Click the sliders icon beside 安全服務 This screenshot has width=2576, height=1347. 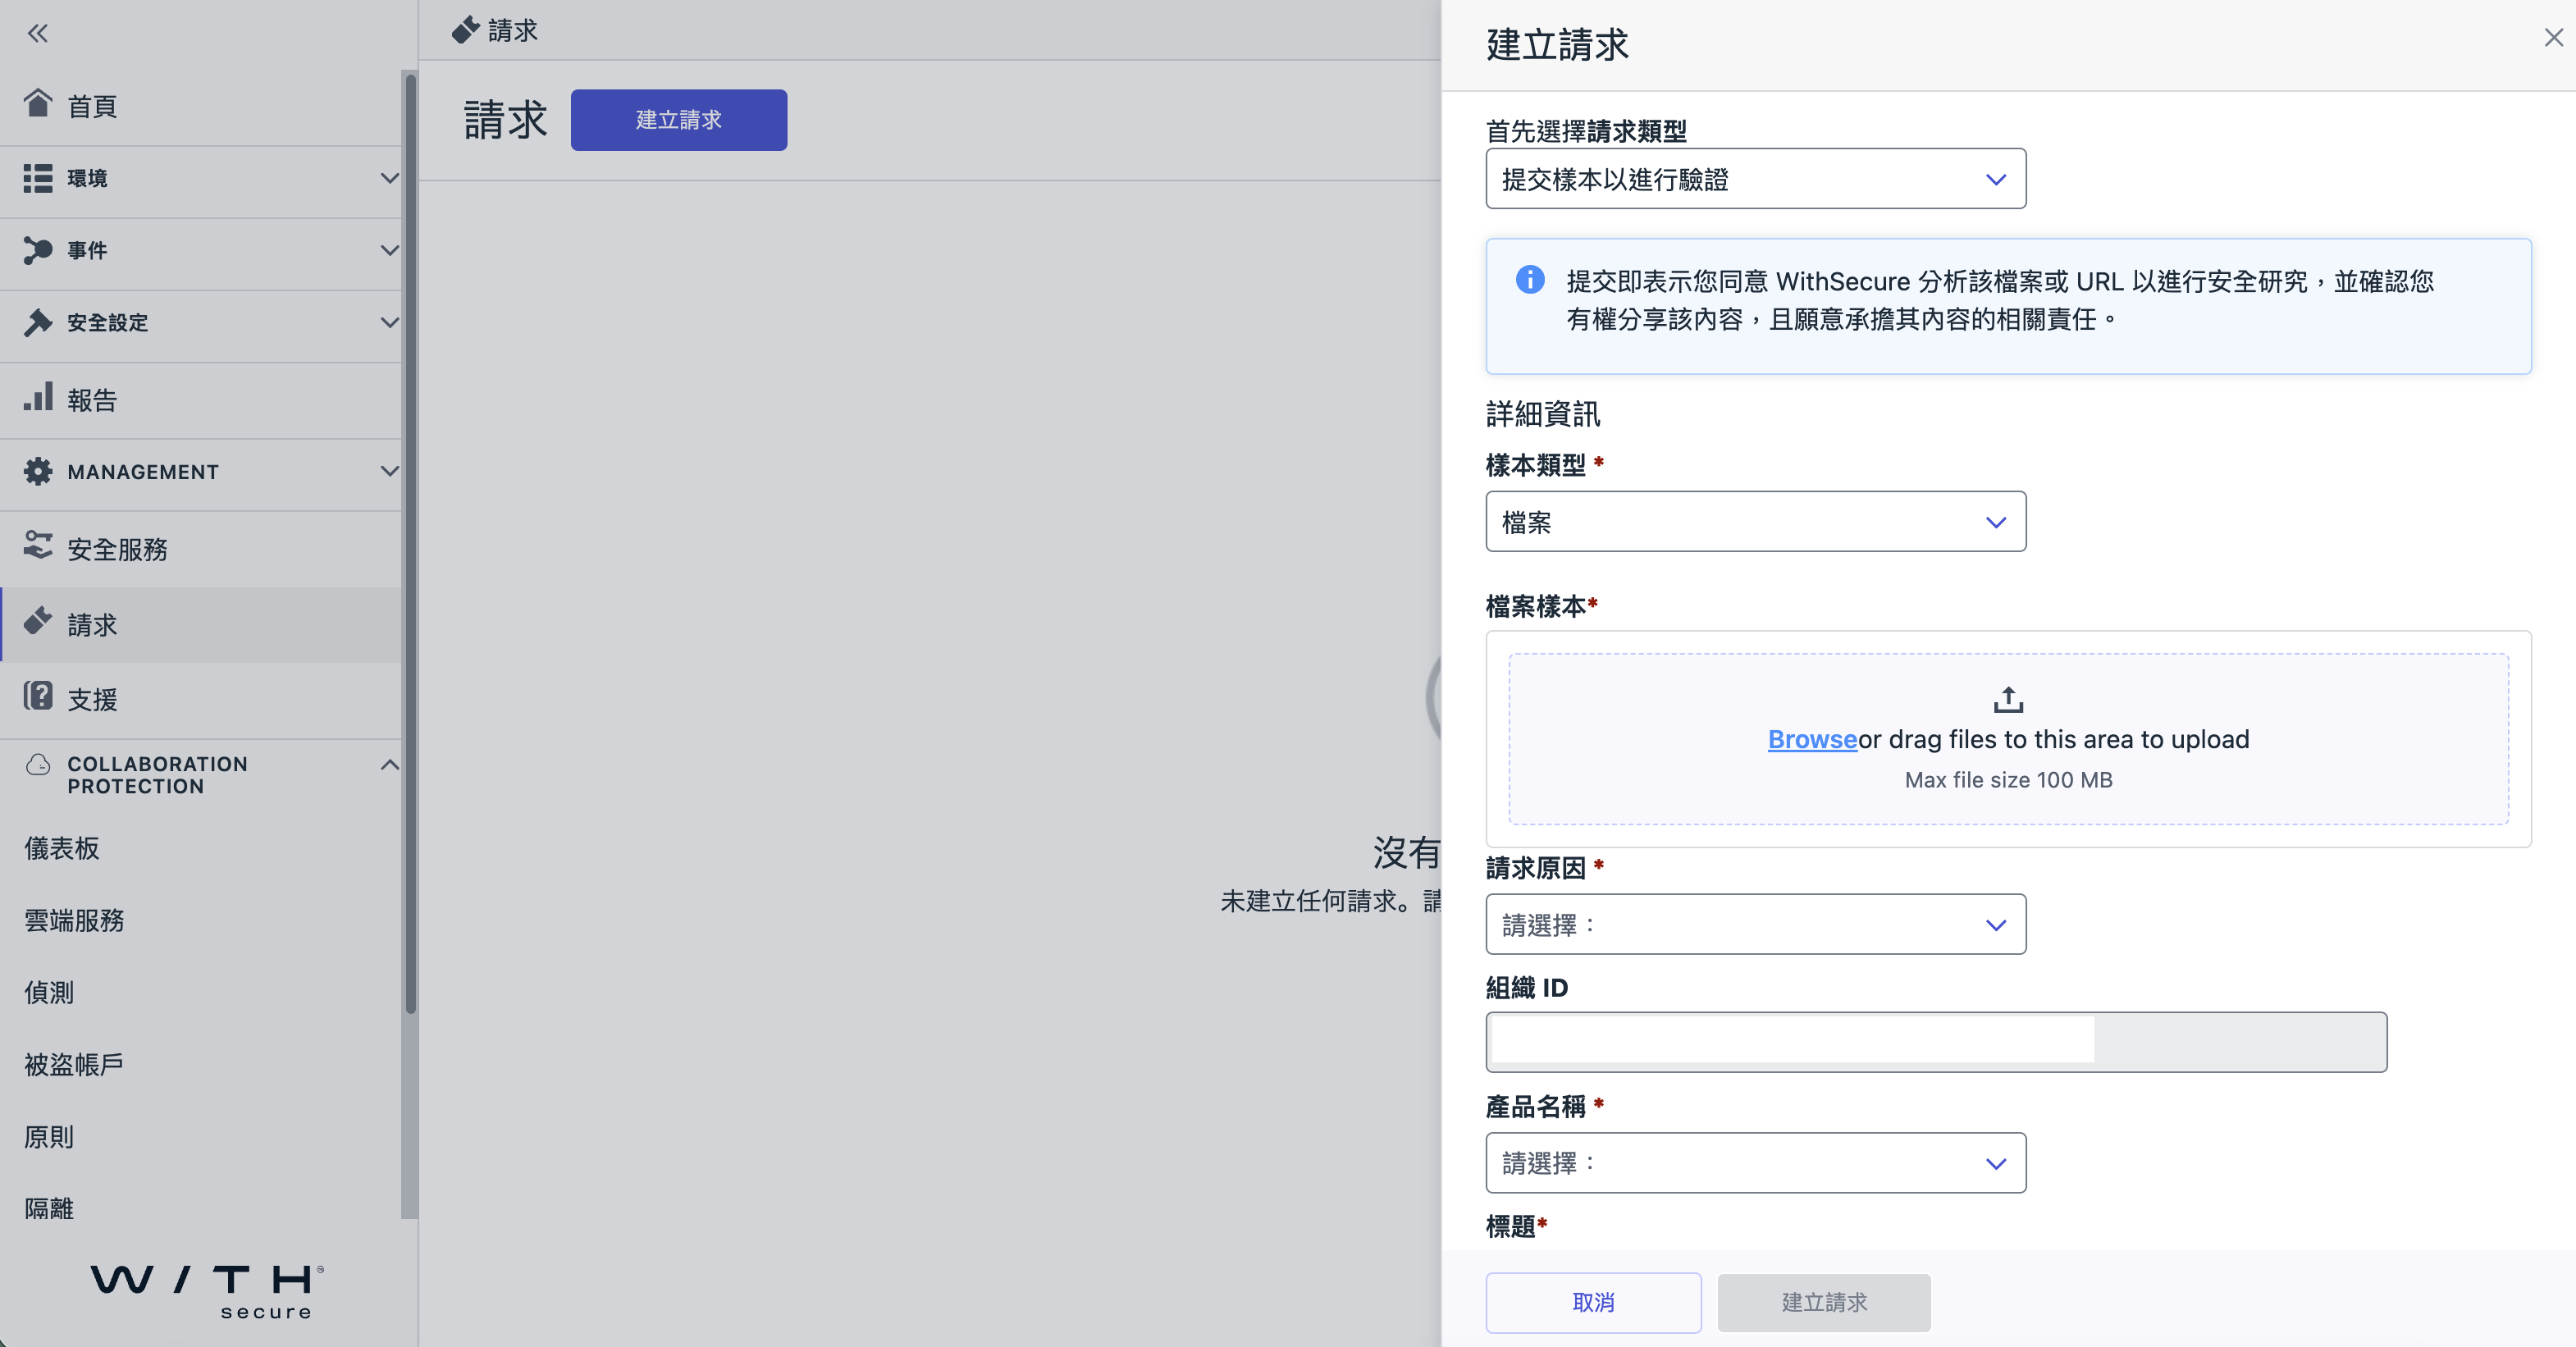click(x=38, y=545)
